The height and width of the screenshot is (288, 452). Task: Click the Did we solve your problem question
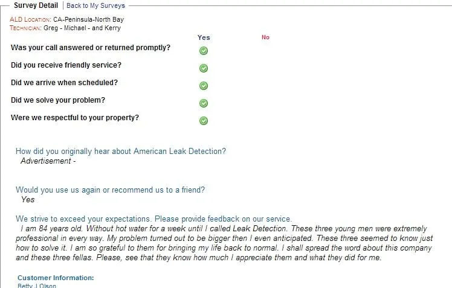62,100
